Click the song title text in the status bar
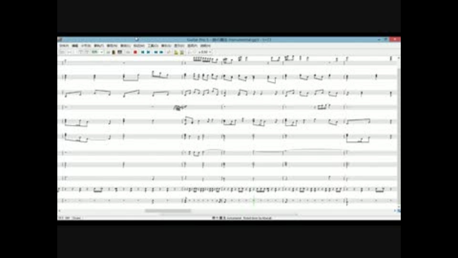Image resolution: width=458 pixels, height=258 pixels. (241, 218)
